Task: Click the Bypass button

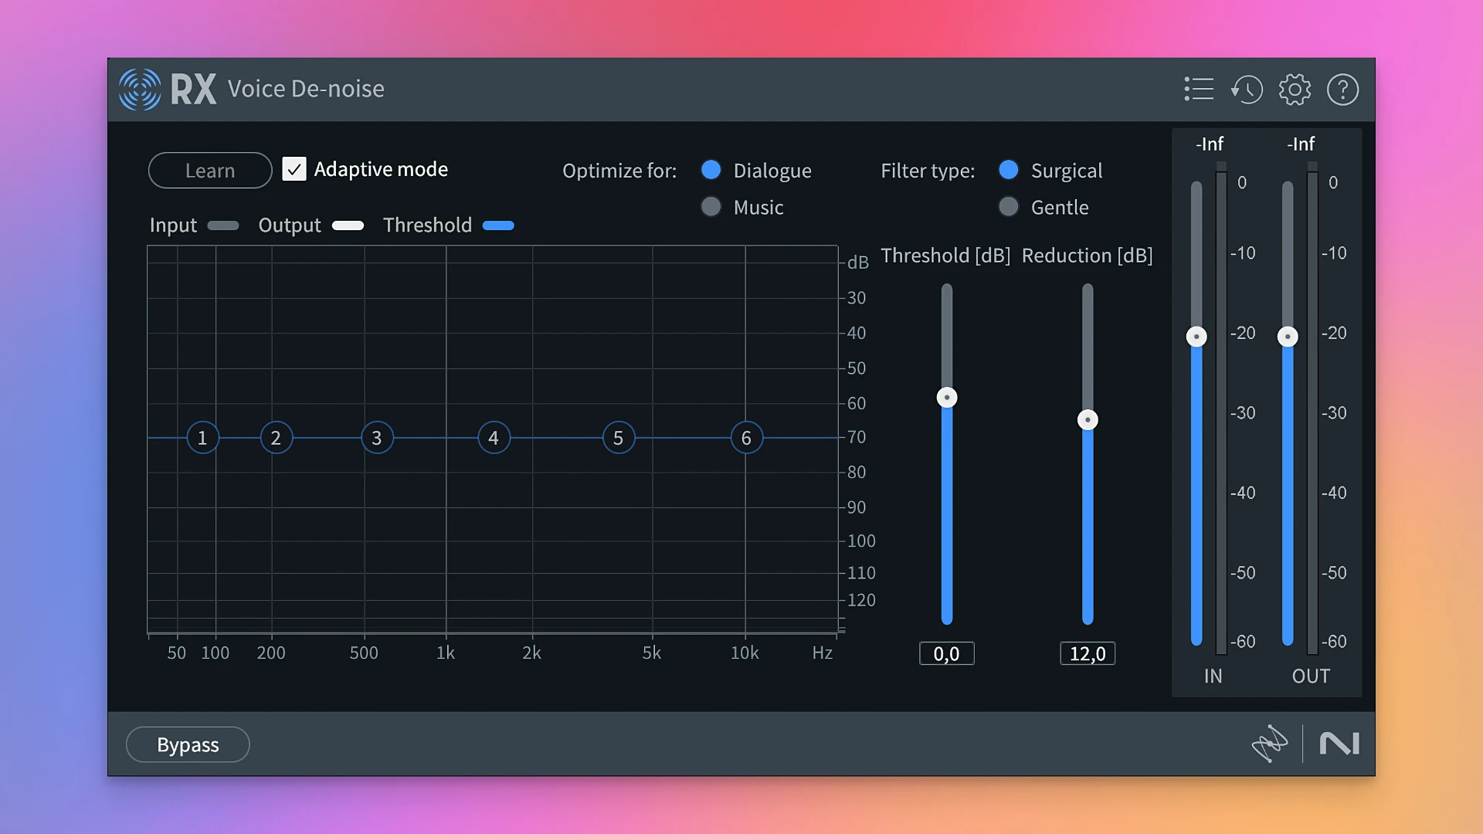Action: (x=187, y=744)
